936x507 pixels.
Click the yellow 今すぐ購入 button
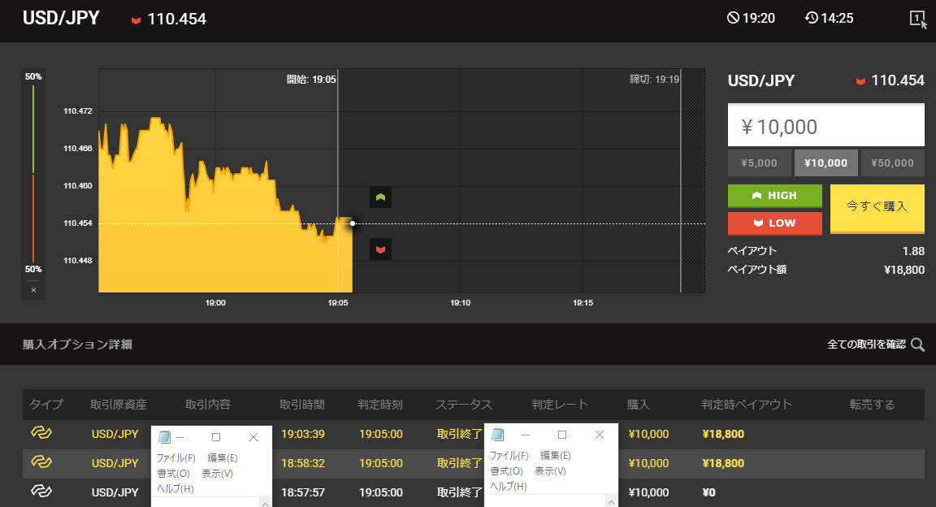click(x=877, y=208)
